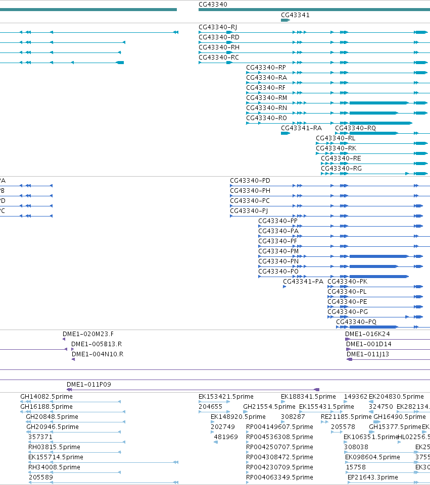Select protein CG43340-PF

point(277,241)
